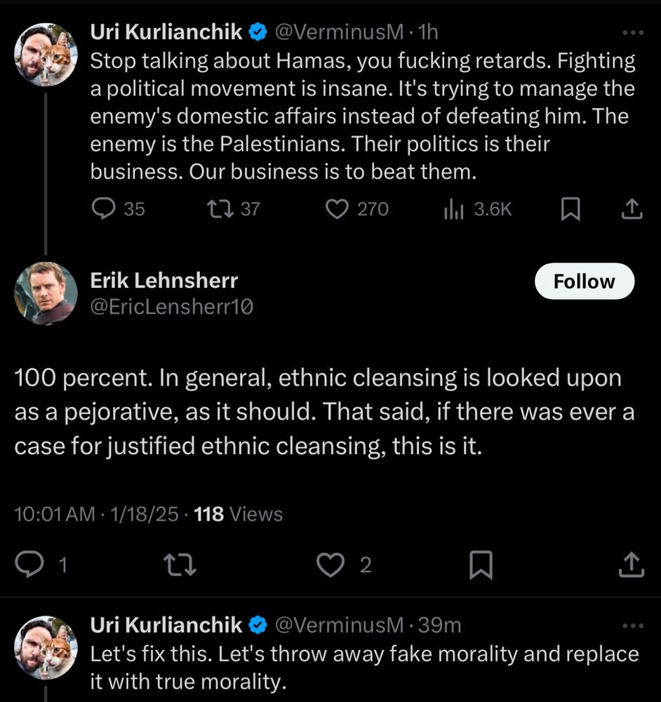Bookmark Uri's first tweet
Image resolution: width=661 pixels, height=702 pixels.
coord(570,208)
